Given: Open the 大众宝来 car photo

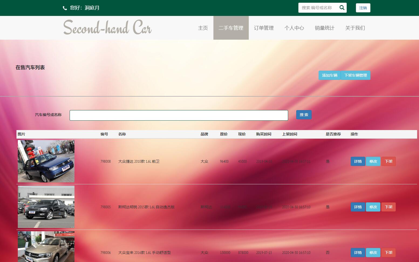Looking at the screenshot, I should 46,247.
